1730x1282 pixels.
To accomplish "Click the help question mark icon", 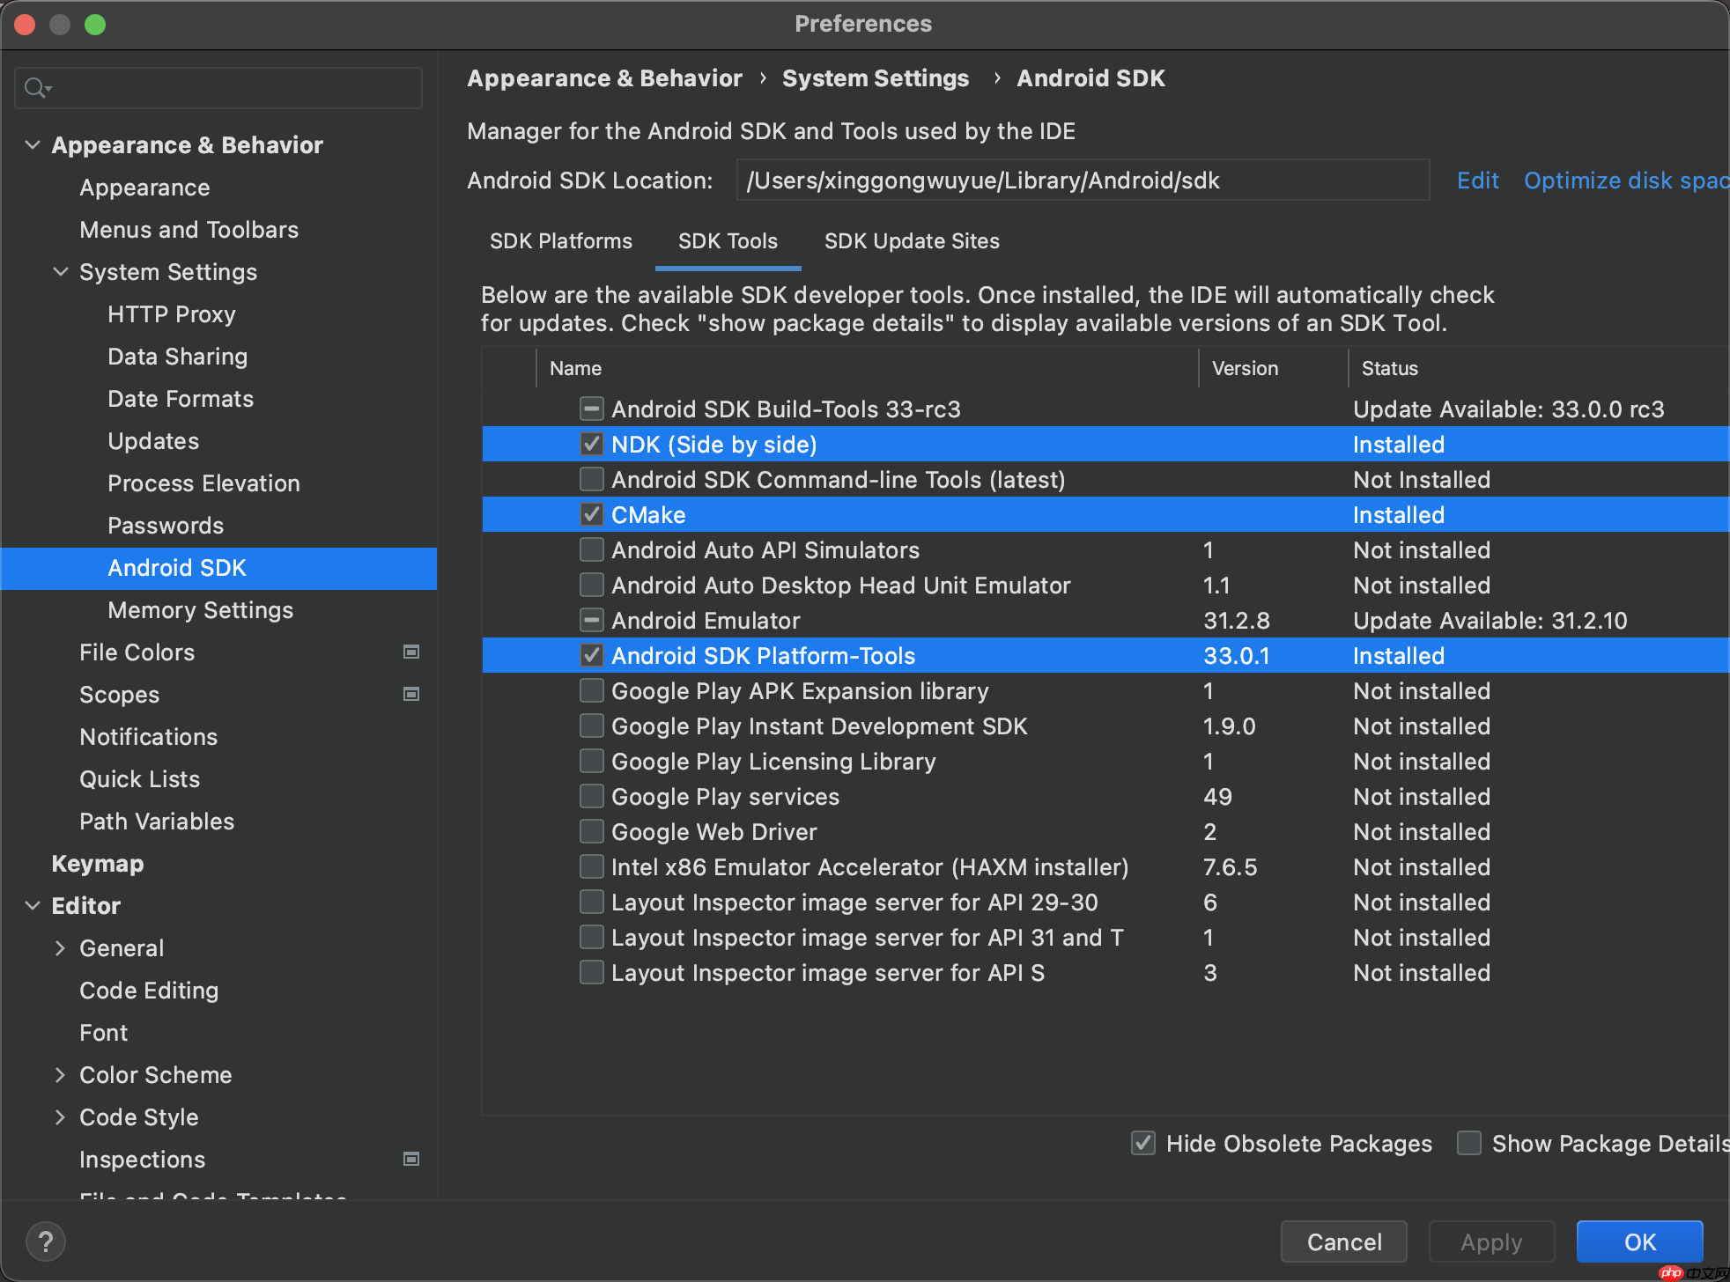I will click(x=46, y=1241).
